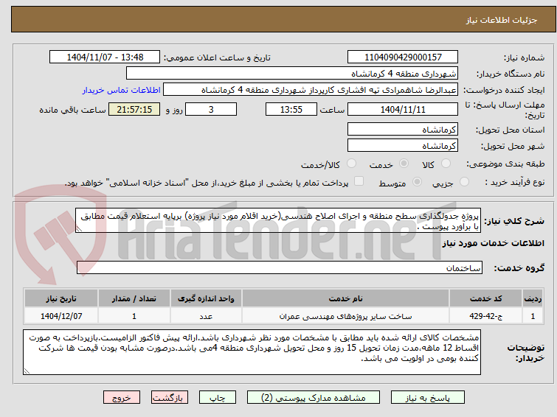Click the نام خدمت column header

pyautogui.click(x=346, y=298)
